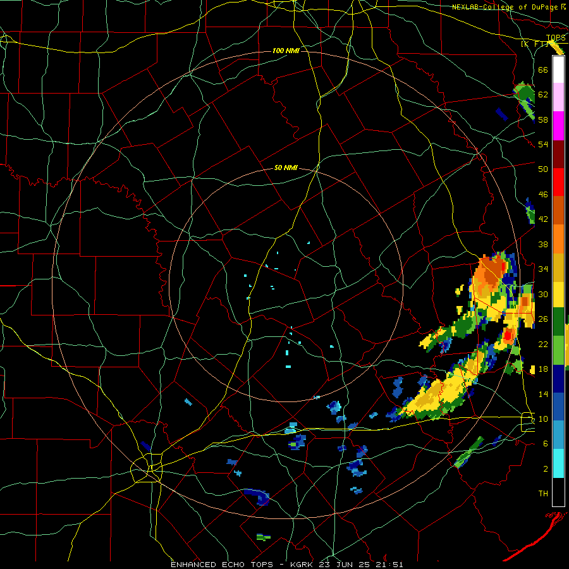Click the 50 value on the scale
Viewport: 569px width, 569px height.
(x=543, y=169)
